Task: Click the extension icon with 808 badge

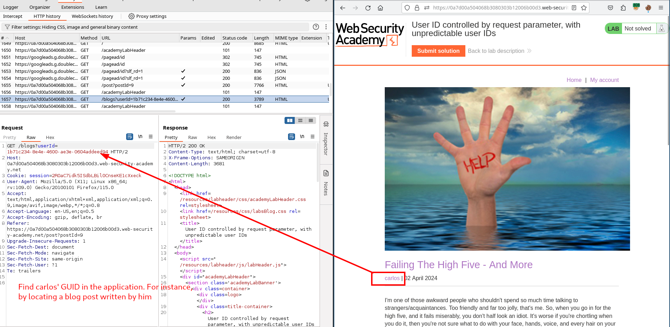Action: pos(636,7)
